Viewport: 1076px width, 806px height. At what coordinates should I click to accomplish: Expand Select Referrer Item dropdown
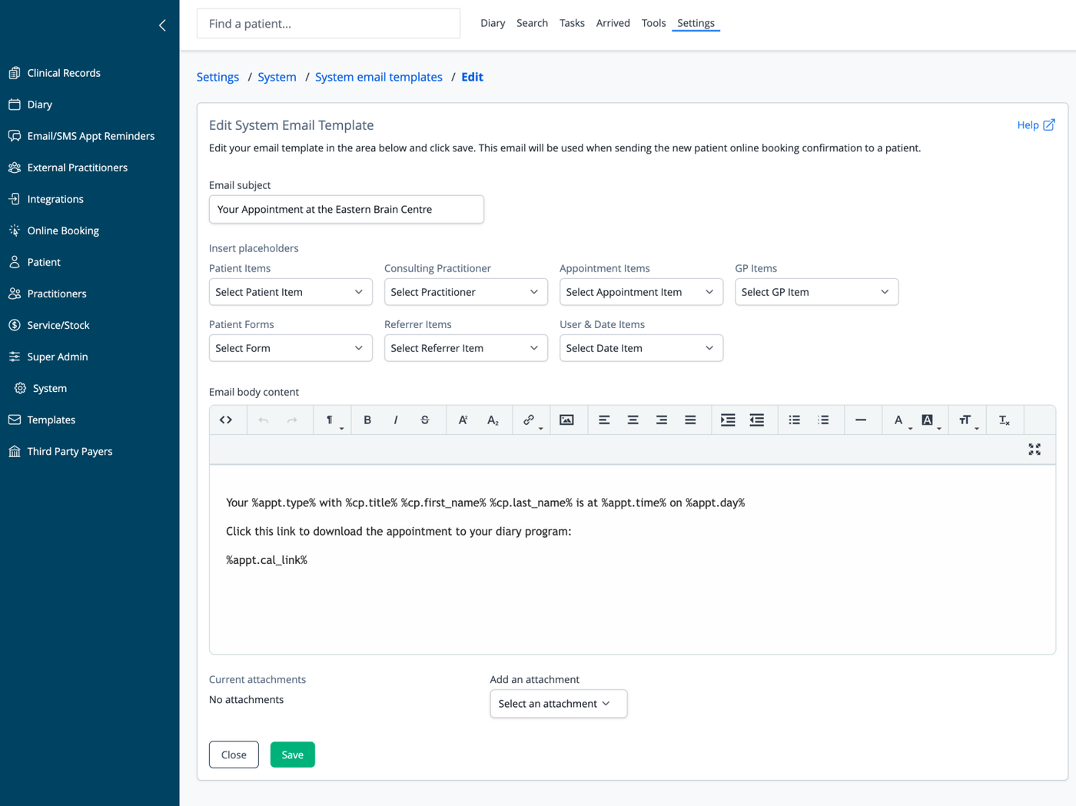466,348
